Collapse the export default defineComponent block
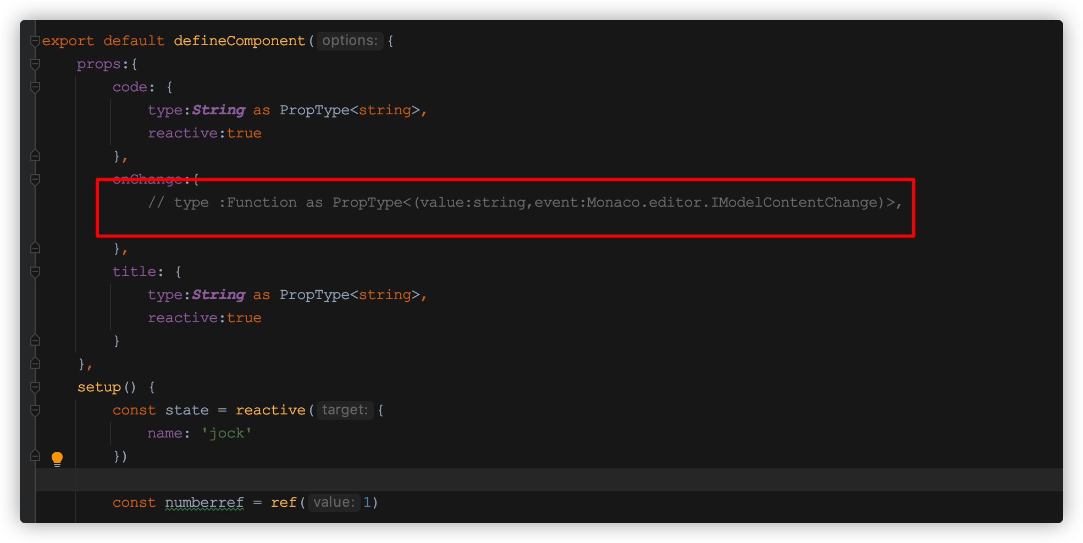This screenshot has width=1083, height=543. tap(35, 41)
